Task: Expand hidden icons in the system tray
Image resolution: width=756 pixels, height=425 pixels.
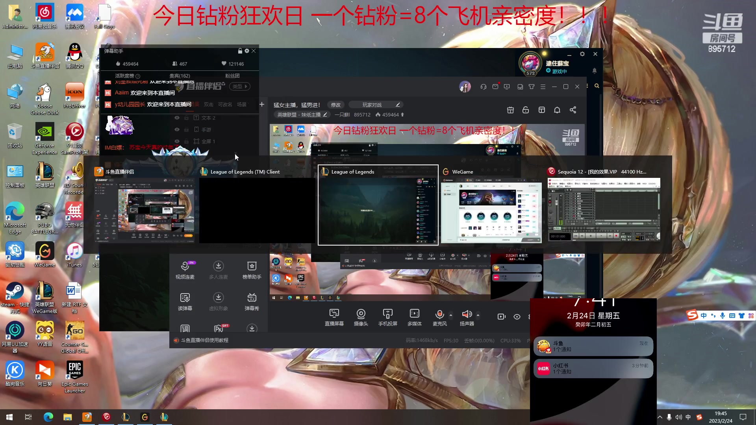Action: pyautogui.click(x=661, y=417)
